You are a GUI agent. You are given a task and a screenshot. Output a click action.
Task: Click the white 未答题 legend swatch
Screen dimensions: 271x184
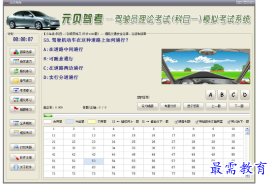(47, 122)
